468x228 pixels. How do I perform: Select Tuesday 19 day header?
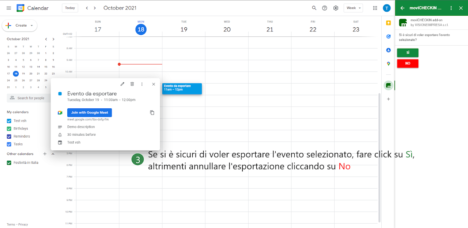pos(184,30)
